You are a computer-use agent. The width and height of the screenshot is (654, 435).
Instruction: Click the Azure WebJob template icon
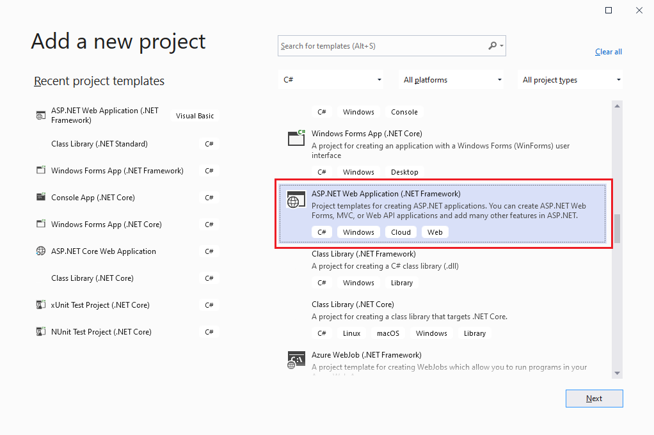(295, 359)
